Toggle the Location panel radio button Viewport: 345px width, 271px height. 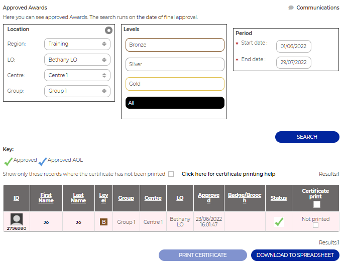point(108,31)
